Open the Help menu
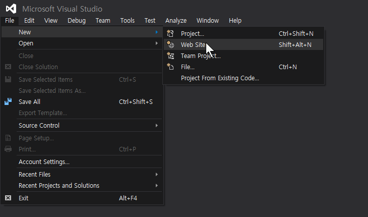The image size is (368, 217). (x=235, y=21)
